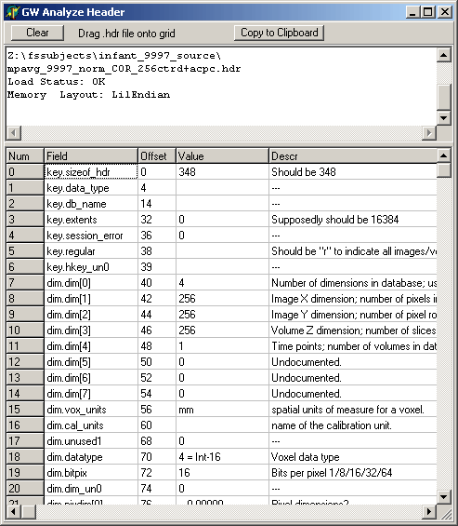This screenshot has height=526, width=458.
Task: Select the key.session_error field cell
Action: 91,236
